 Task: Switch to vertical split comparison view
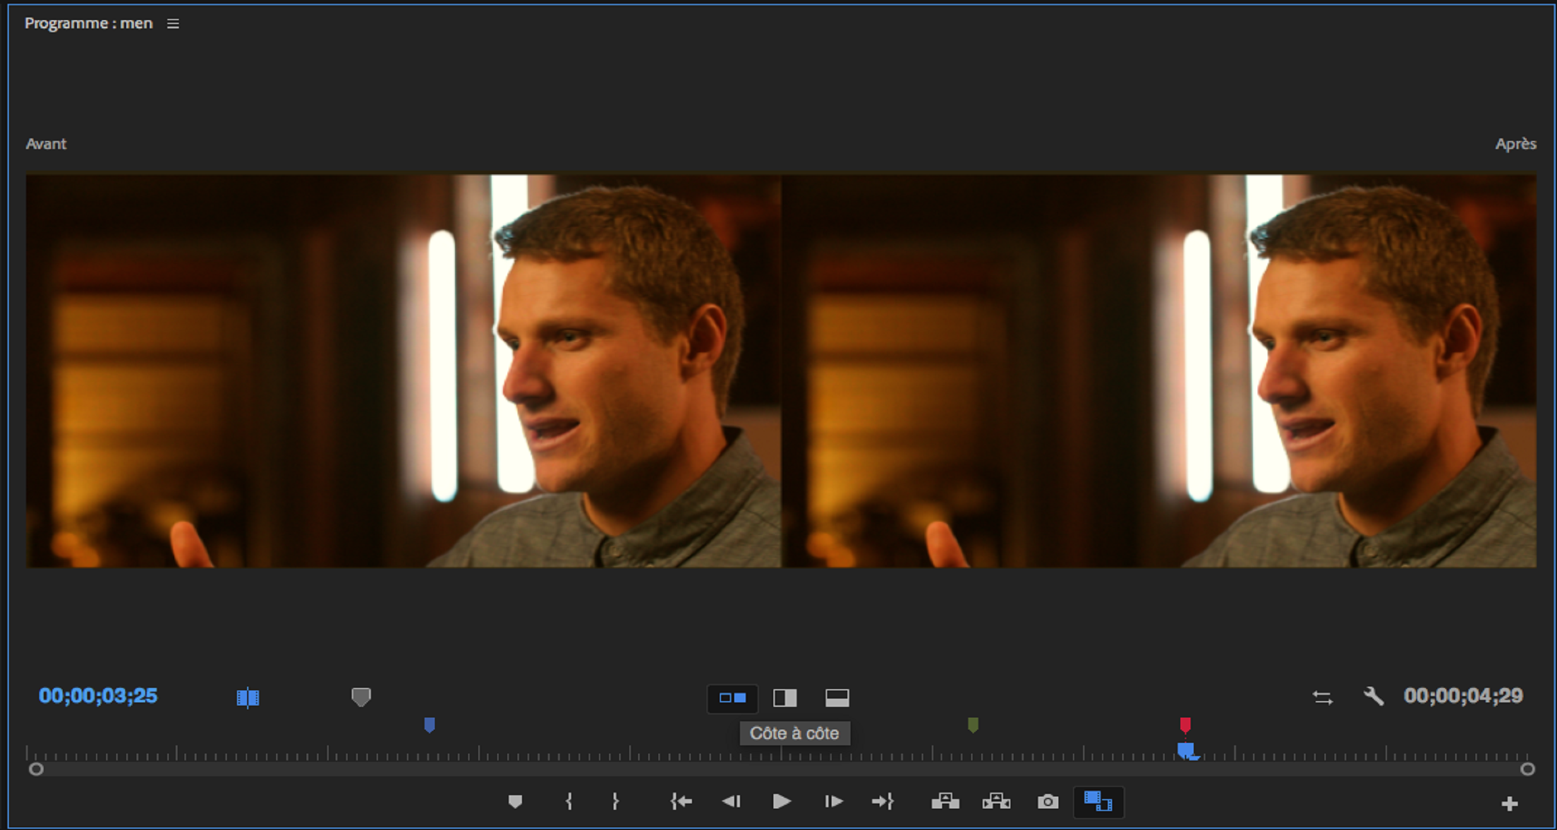(785, 698)
